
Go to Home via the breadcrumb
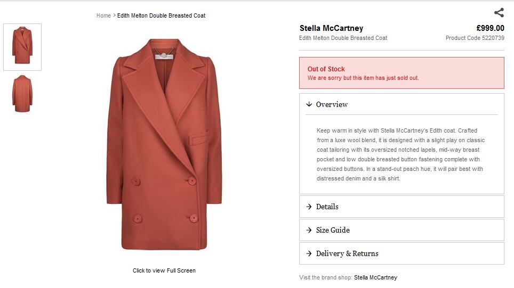(103, 15)
